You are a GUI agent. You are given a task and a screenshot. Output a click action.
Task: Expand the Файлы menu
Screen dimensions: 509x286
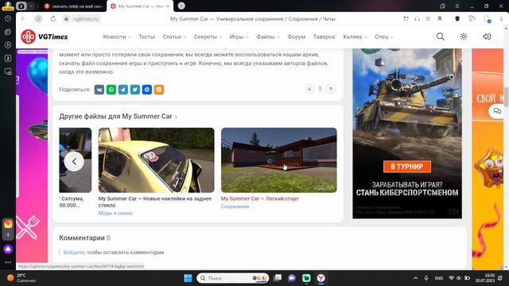[268, 37]
